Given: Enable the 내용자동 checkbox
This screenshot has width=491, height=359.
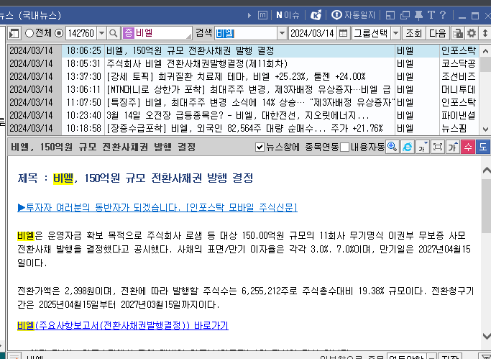Looking at the screenshot, I should (345, 147).
